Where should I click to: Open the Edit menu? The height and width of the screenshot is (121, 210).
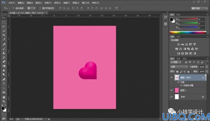click(21, 3)
